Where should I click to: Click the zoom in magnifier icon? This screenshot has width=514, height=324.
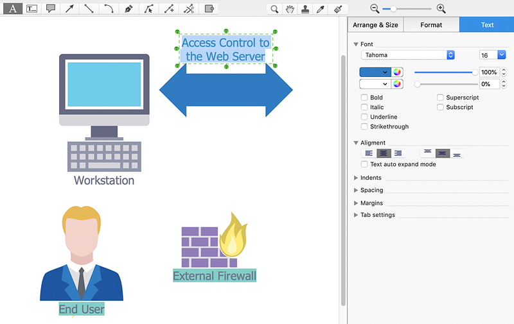pos(441,9)
